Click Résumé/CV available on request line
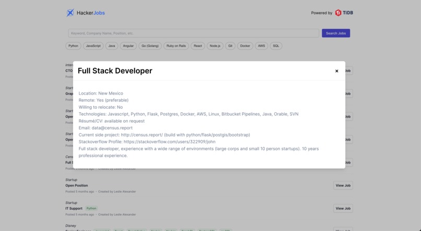 click(x=111, y=121)
